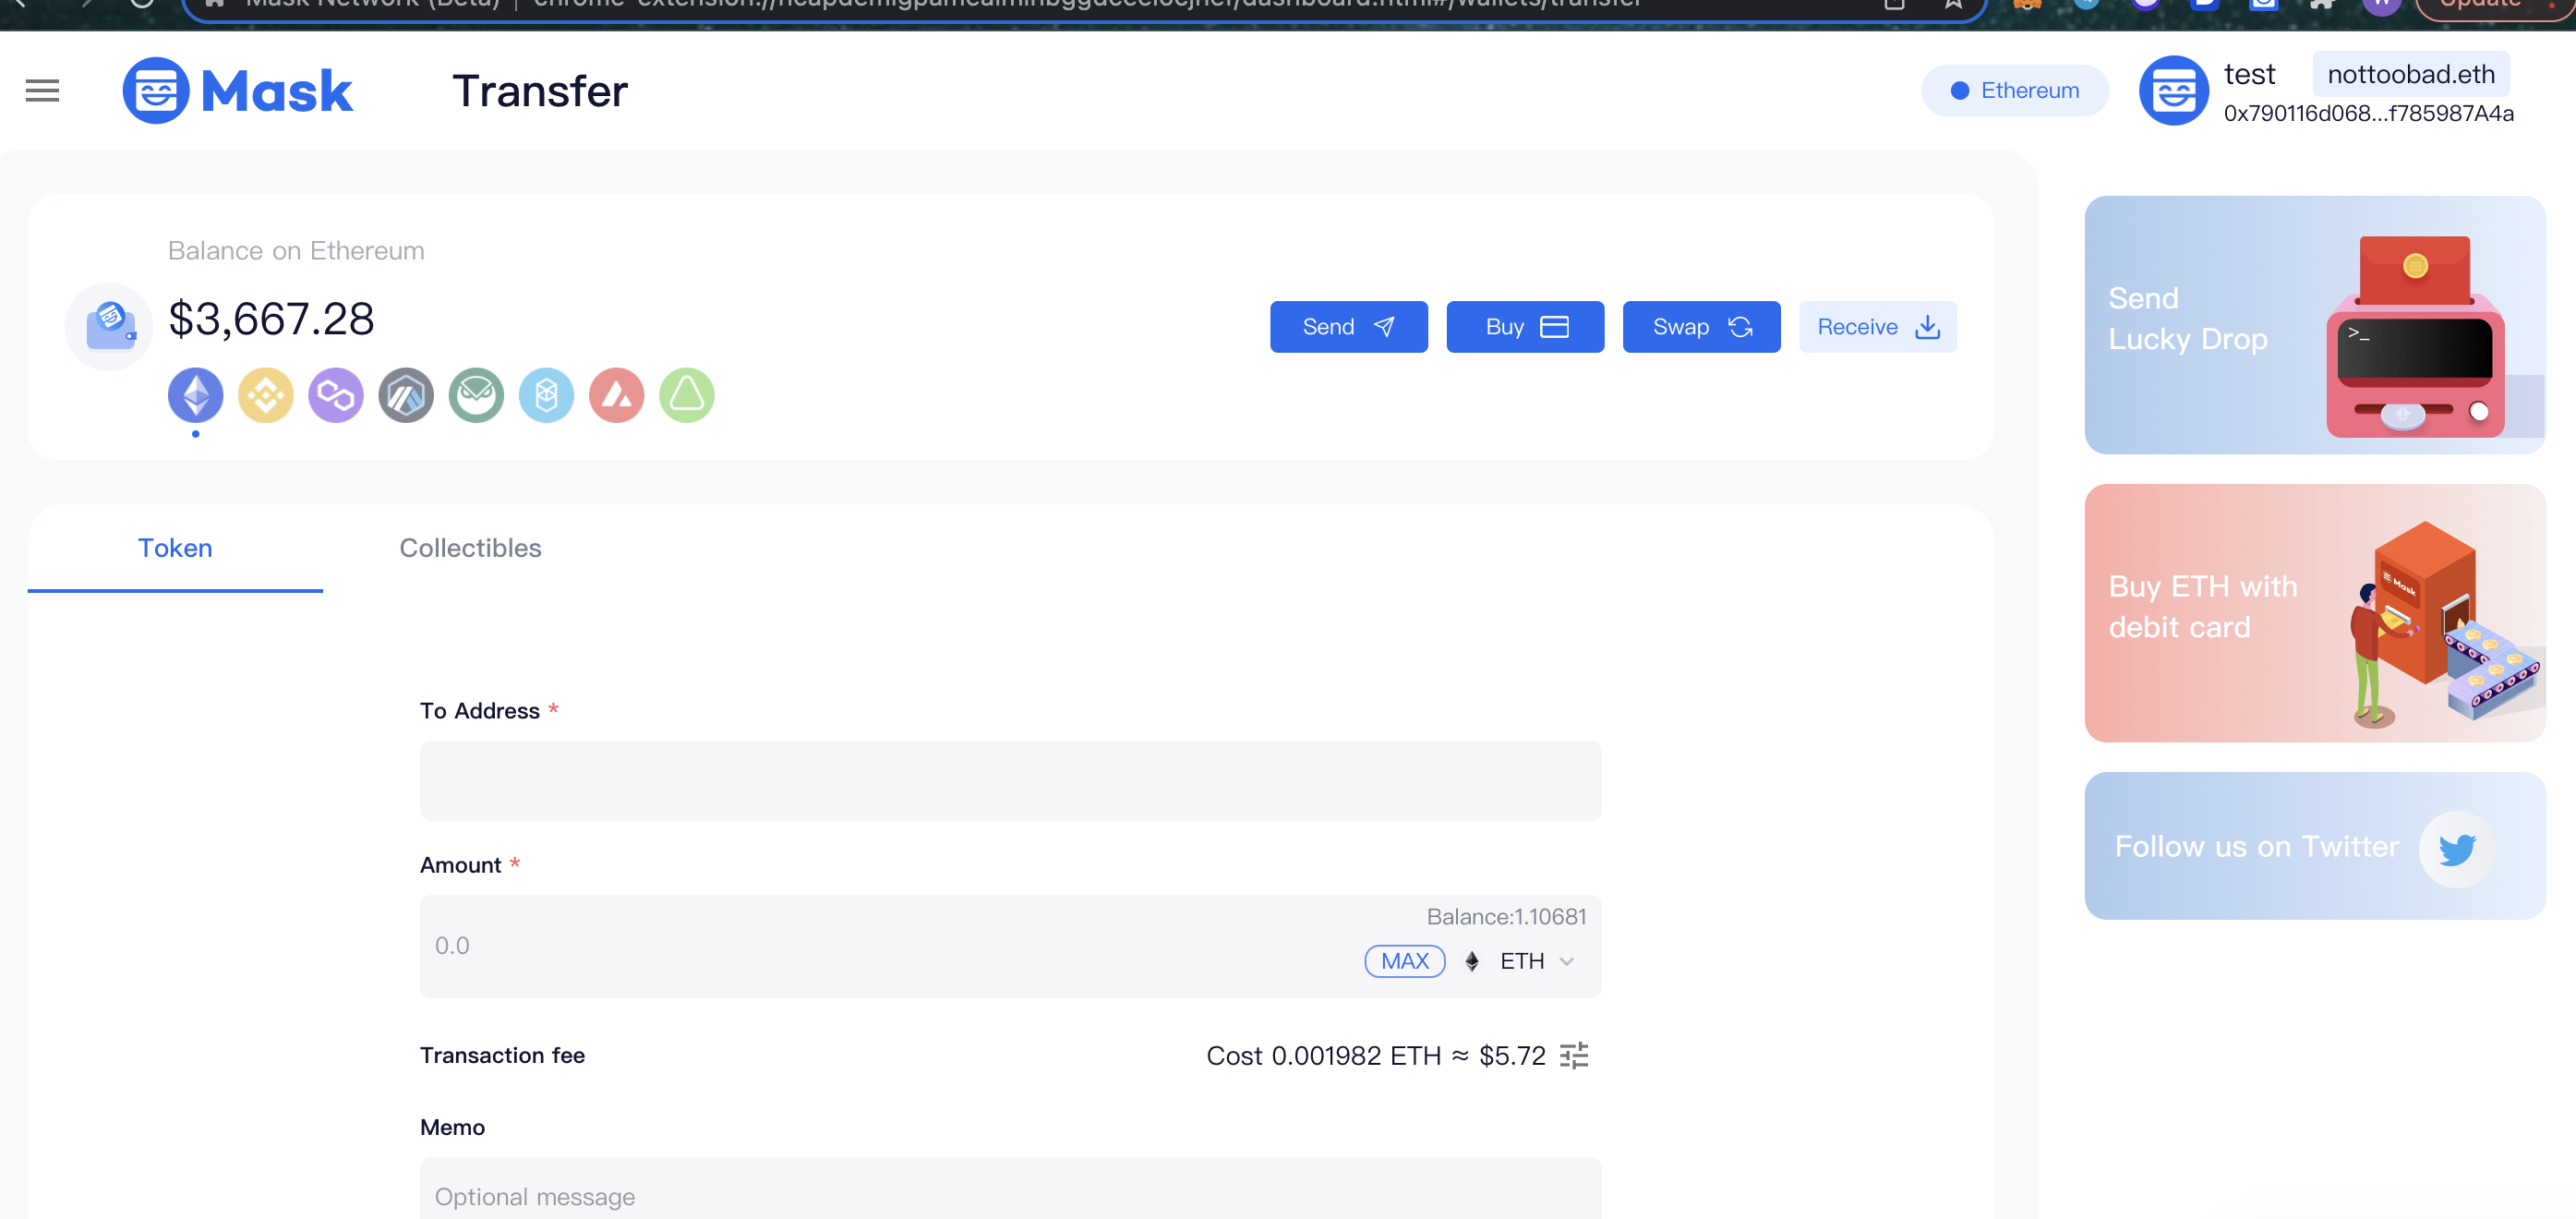The height and width of the screenshot is (1219, 2576).
Task: Open the hamburger navigation menu
Action: [x=42, y=90]
